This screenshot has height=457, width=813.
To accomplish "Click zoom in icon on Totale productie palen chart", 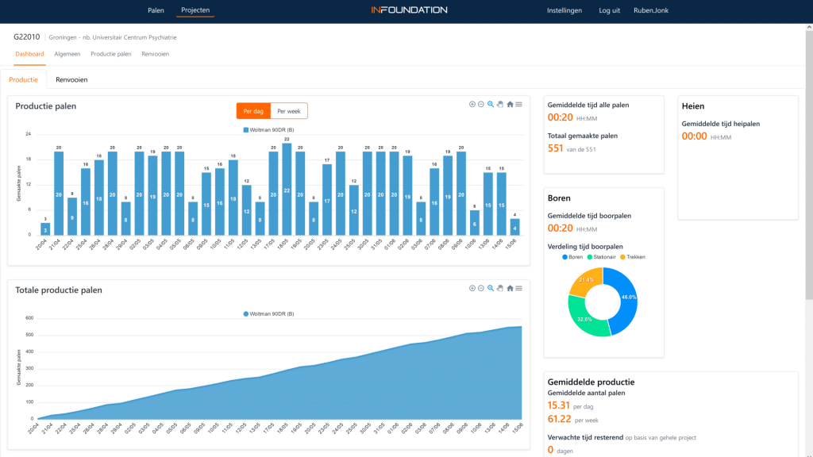I will coord(472,288).
